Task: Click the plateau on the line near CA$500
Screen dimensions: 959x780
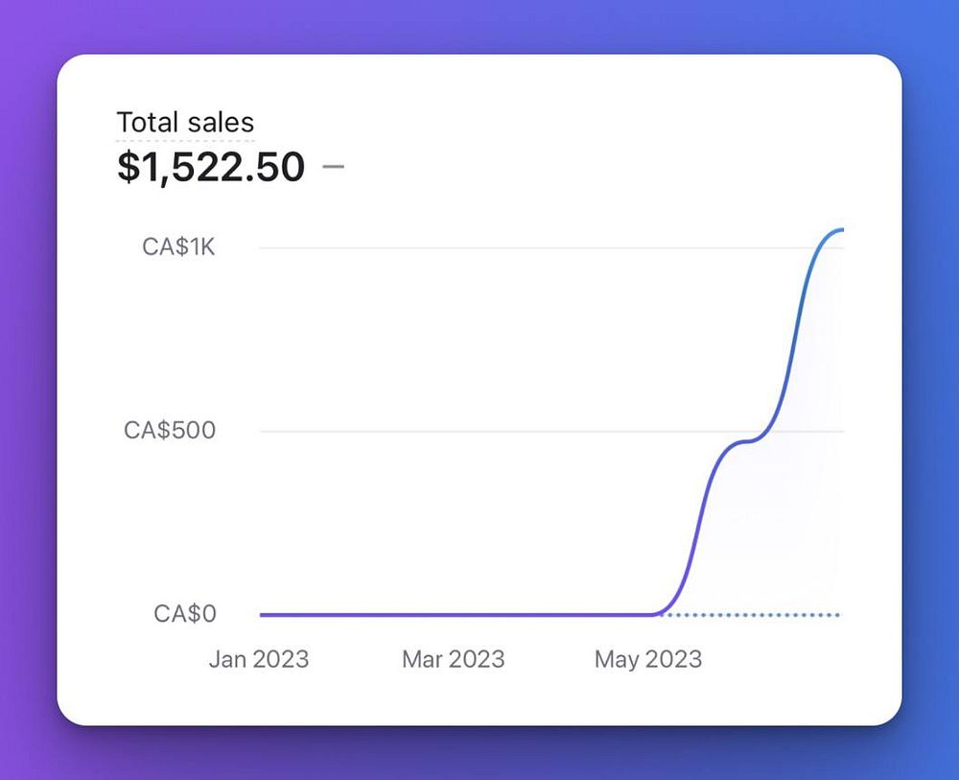Action: [x=747, y=441]
